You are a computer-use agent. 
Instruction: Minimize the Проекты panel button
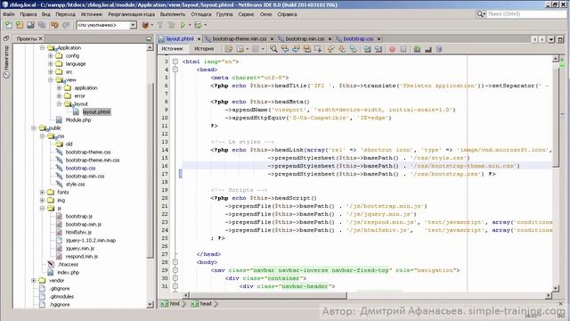(149, 38)
